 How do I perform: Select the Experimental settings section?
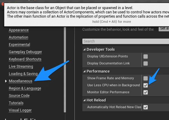click(x=19, y=45)
